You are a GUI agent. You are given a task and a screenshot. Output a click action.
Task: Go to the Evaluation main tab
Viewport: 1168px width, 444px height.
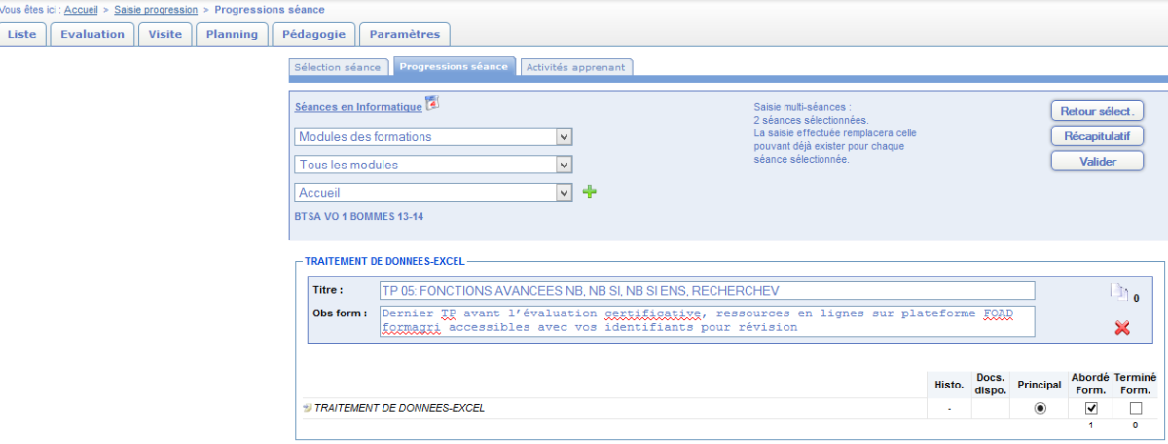click(x=92, y=34)
